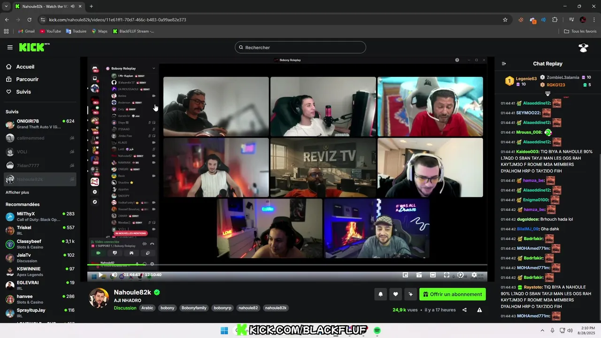Report the video with warning icon
The image size is (601, 338).
coord(479,310)
